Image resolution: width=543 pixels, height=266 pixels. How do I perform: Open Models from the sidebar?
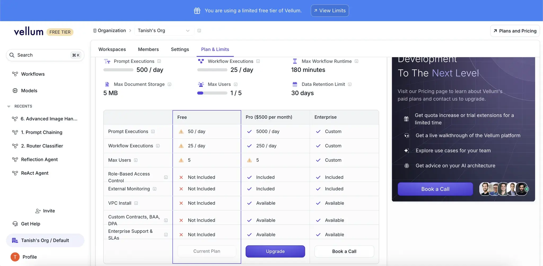pyautogui.click(x=29, y=91)
